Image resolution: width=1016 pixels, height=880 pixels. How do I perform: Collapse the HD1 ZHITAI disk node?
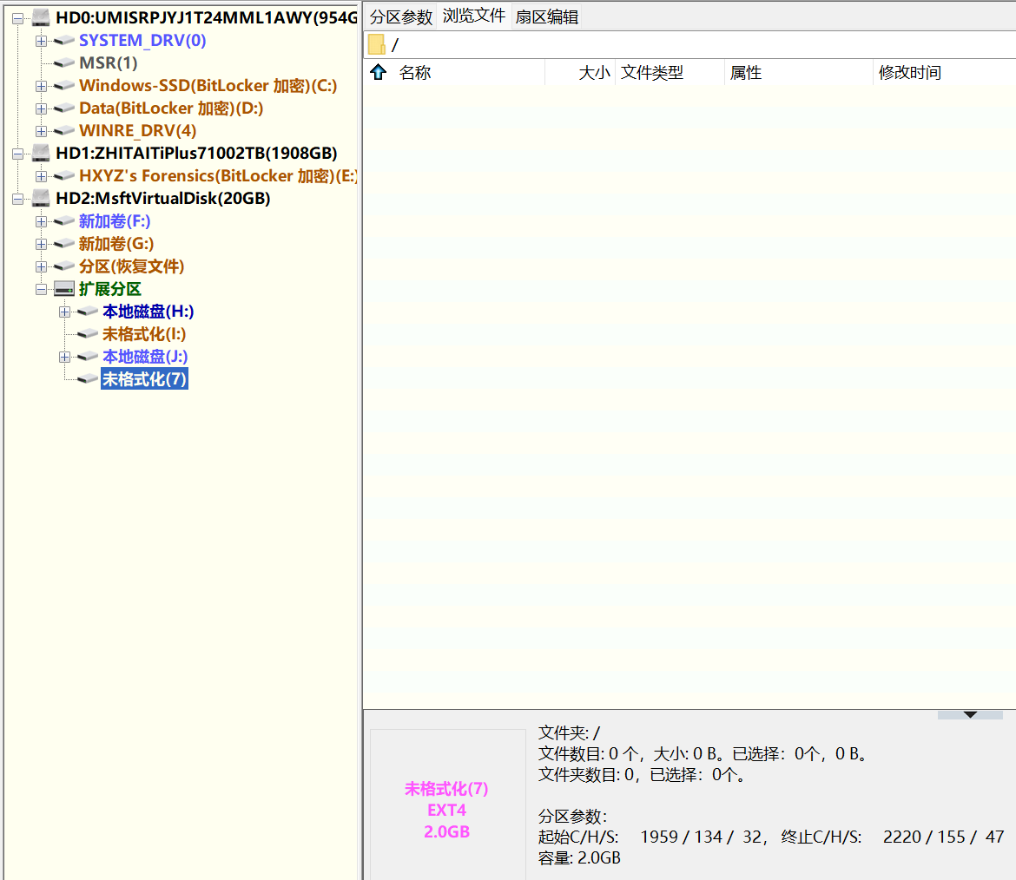[x=17, y=154]
